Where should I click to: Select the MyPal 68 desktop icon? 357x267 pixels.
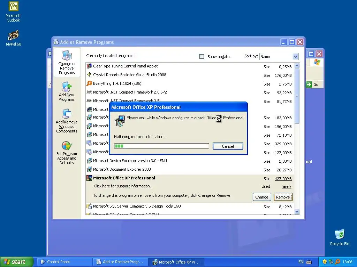tap(14, 35)
